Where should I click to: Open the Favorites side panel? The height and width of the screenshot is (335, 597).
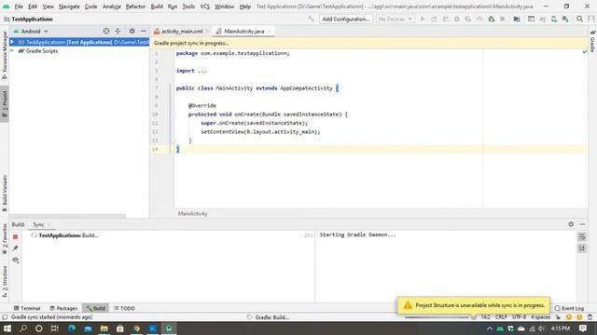click(5, 239)
